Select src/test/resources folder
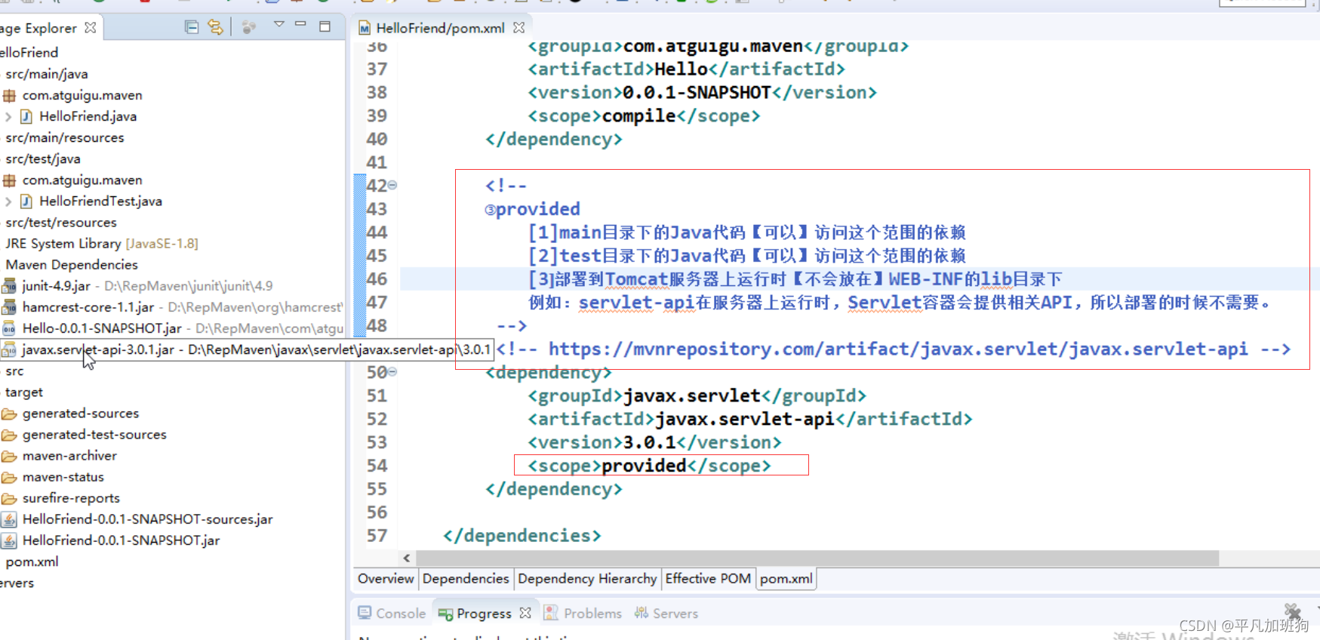Image resolution: width=1320 pixels, height=640 pixels. click(61, 223)
